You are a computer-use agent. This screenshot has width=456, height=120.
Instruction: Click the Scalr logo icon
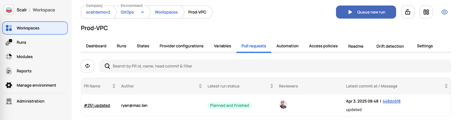click(9, 10)
